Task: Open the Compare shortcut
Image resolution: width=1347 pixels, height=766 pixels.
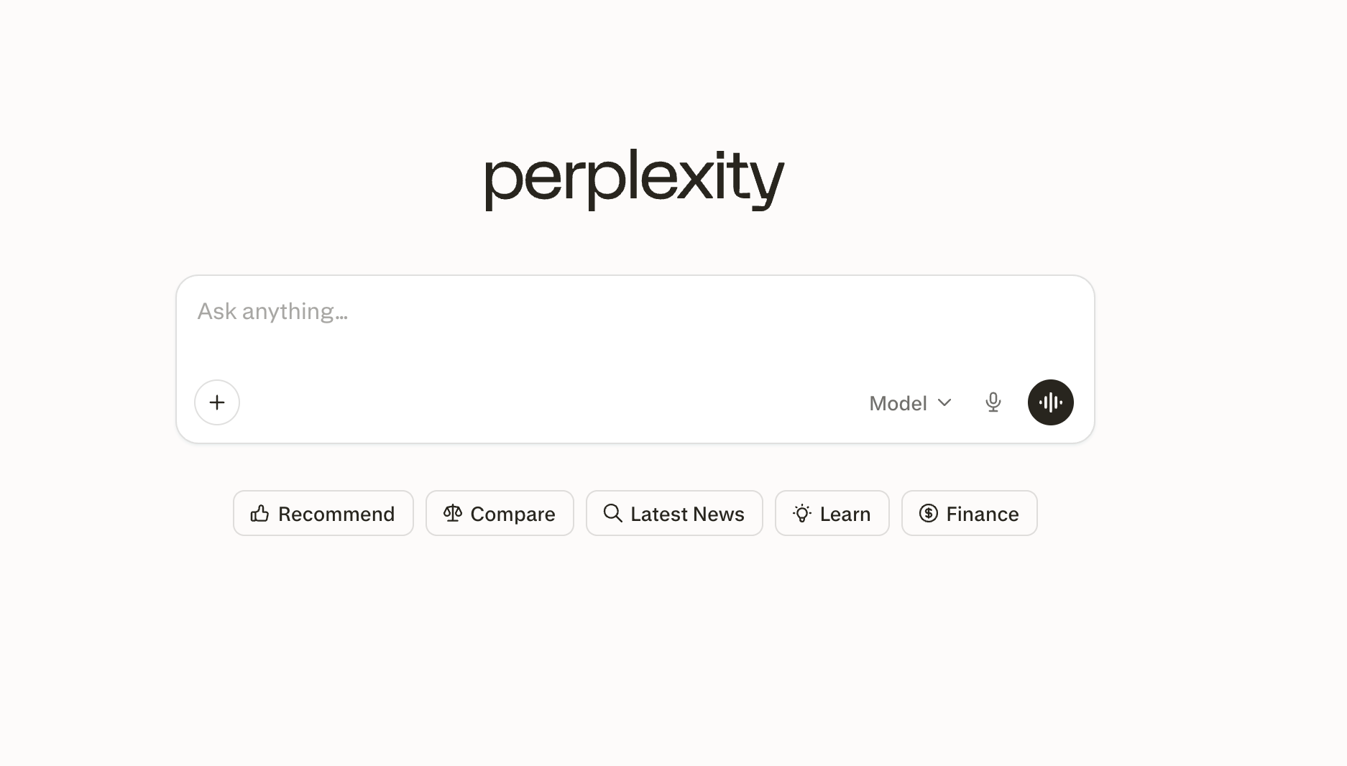Action: pyautogui.click(x=500, y=513)
